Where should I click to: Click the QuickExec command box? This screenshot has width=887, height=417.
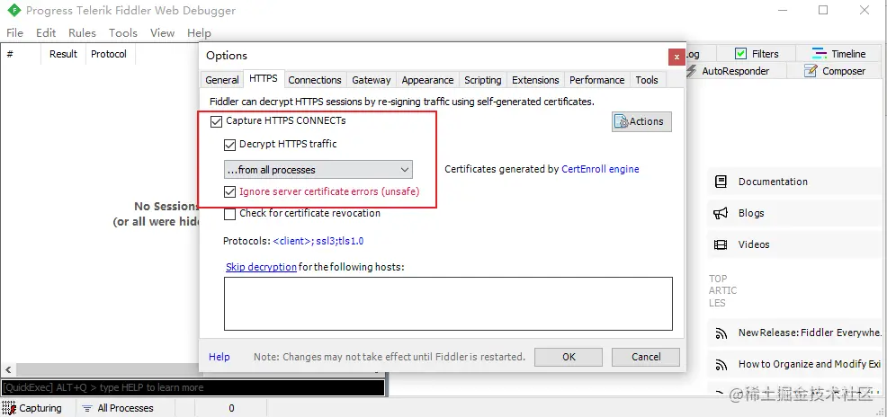click(x=193, y=387)
